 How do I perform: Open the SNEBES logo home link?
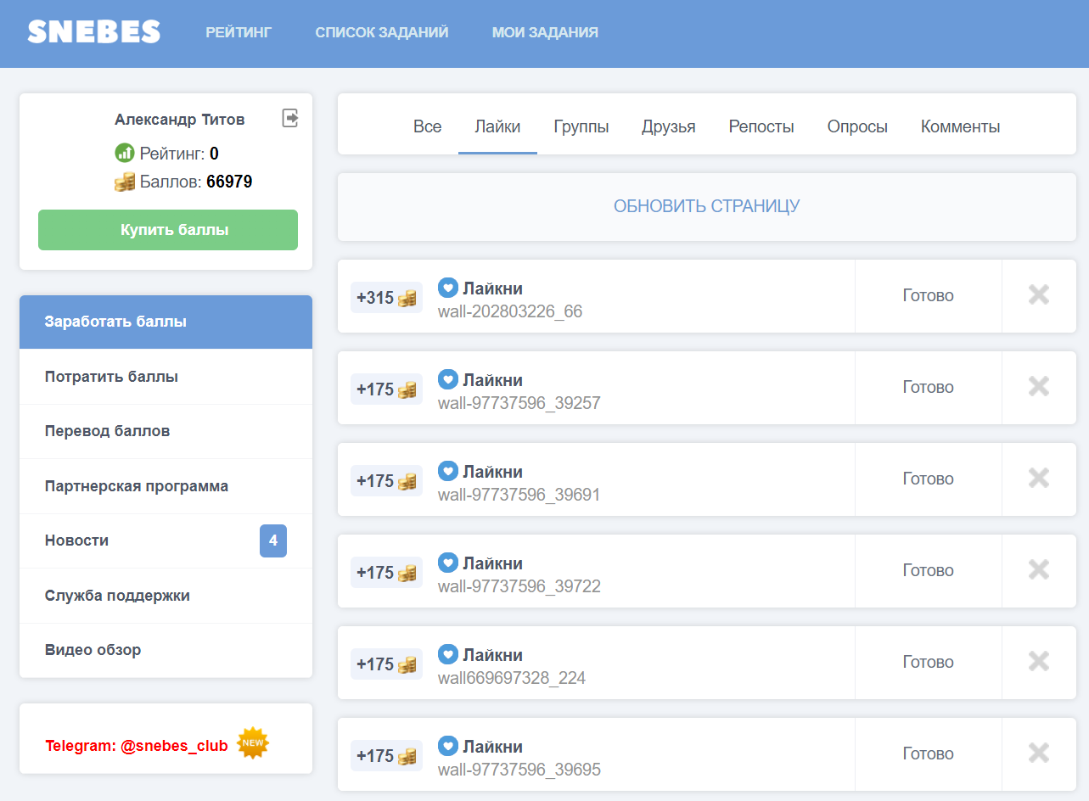[94, 32]
